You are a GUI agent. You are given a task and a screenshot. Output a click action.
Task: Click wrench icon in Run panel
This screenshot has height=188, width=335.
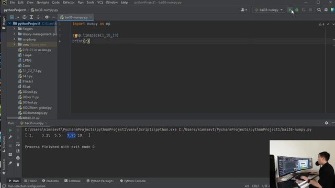[x=10, y=137]
